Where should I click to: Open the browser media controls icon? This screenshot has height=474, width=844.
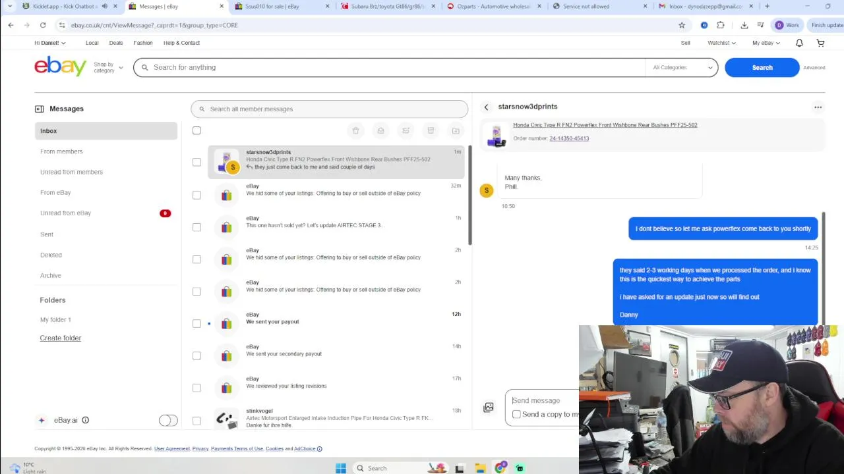pos(760,25)
